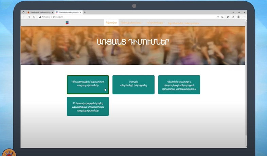Click the scrollbar up arrow

(x=246, y=20)
